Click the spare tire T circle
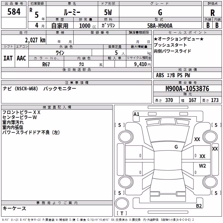Screen dimensions: 223x223 pos(122,203)
